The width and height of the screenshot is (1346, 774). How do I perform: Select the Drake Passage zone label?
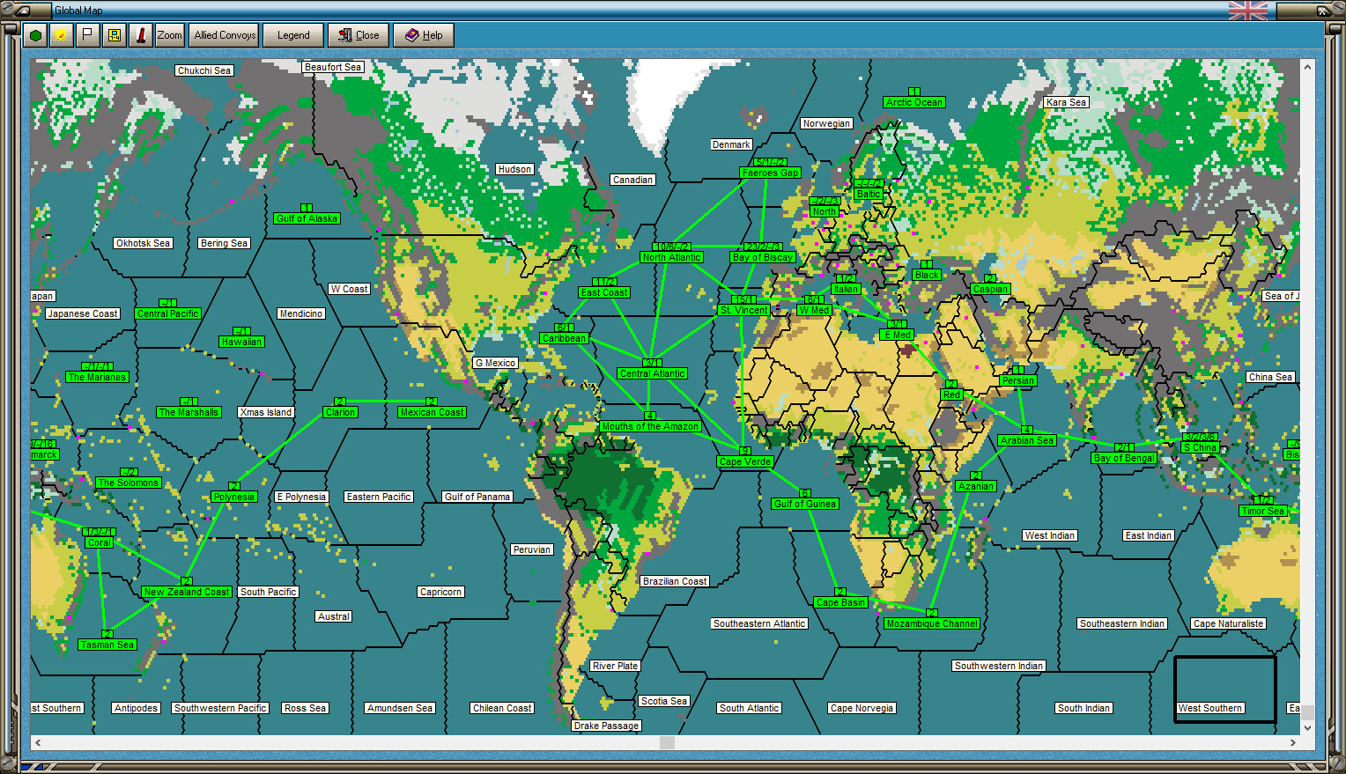607,726
